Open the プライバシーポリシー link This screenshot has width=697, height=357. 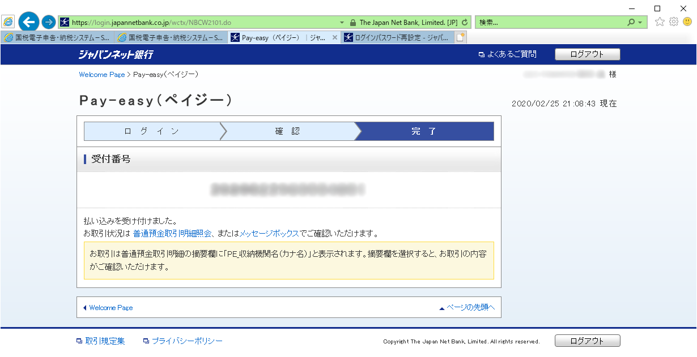[183, 341]
